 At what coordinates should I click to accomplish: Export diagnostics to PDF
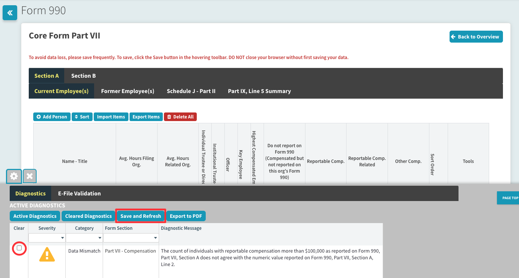pos(186,216)
